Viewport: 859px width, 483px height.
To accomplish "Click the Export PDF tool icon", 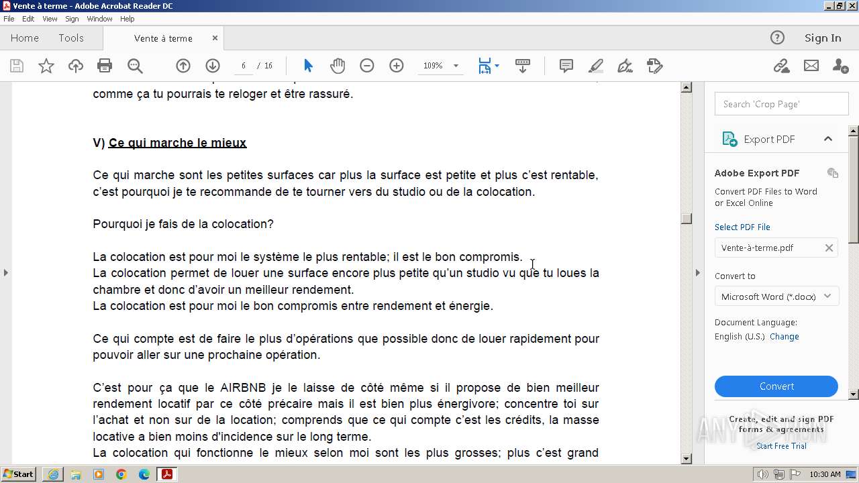I will tap(729, 139).
